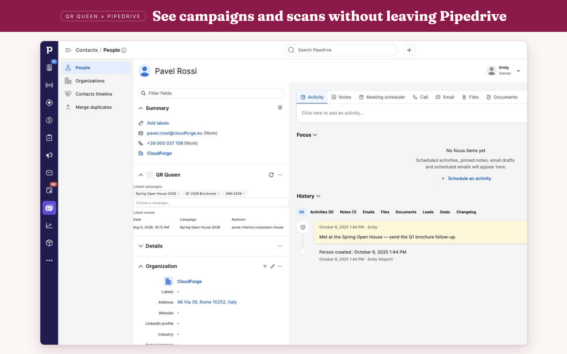Viewport: 567px width, 354px height.
Task: Open Insights chart icon
Action: coord(49,225)
